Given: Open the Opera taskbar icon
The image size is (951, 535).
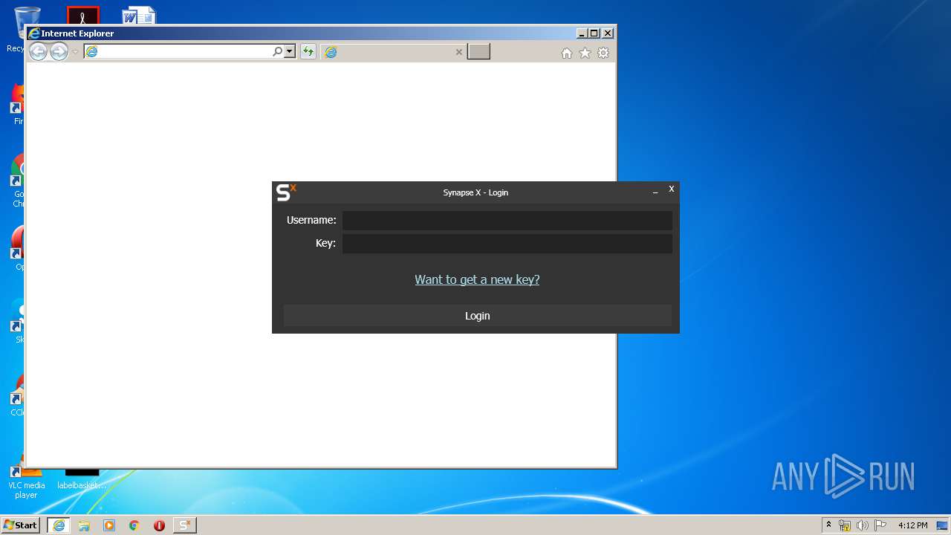Looking at the screenshot, I should [159, 525].
